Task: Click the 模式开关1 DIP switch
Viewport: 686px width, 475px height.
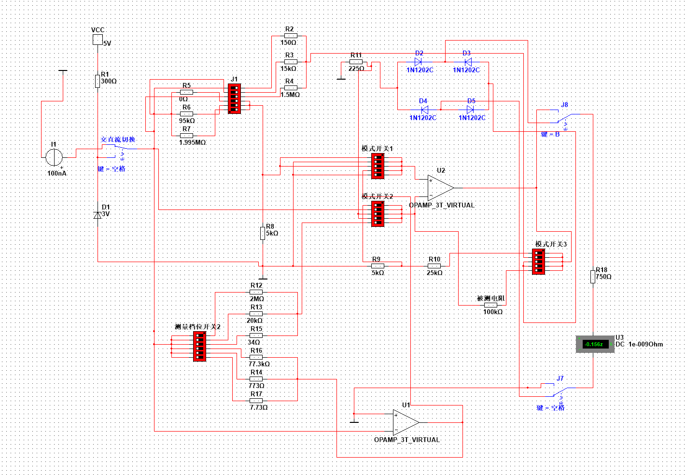Action: pos(378,166)
